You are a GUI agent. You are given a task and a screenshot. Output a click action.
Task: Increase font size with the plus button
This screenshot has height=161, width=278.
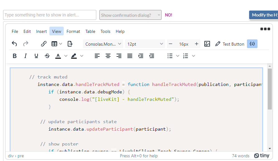(196, 44)
